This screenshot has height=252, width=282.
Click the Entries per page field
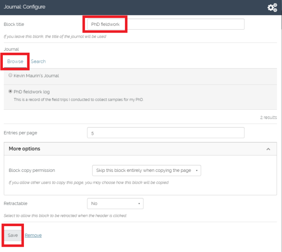165,133
